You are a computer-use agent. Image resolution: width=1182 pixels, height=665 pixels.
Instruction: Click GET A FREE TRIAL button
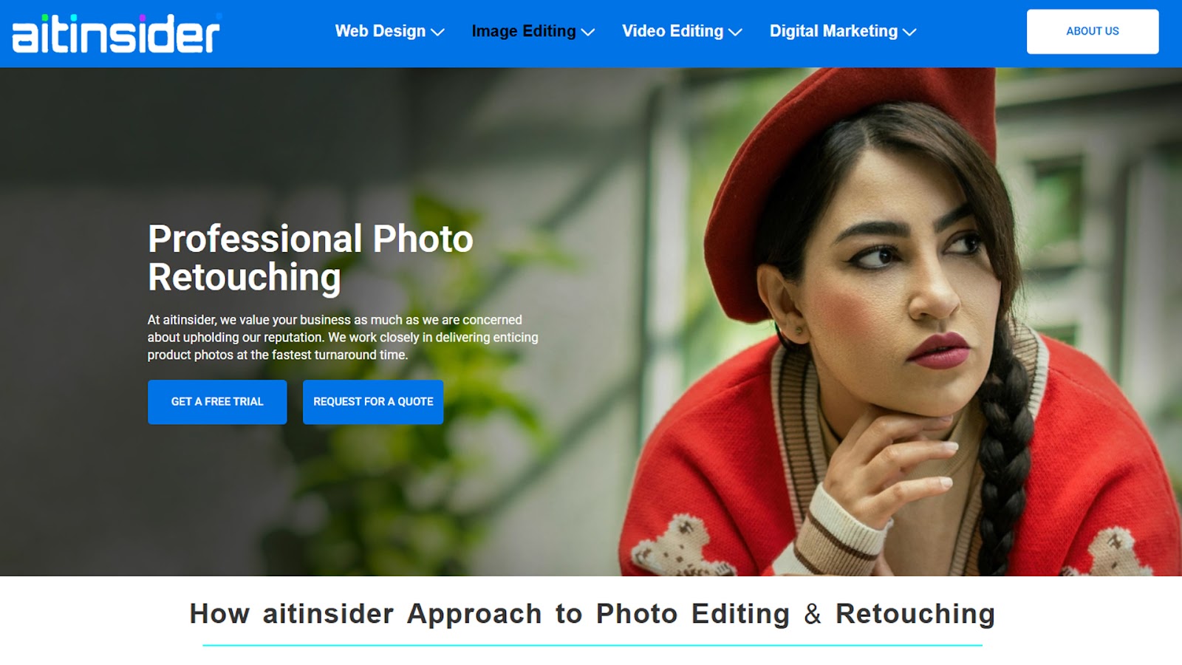217,402
